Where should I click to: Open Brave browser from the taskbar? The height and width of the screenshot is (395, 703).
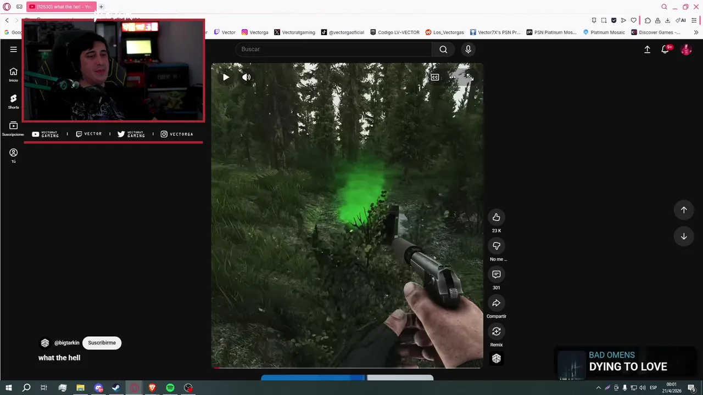152,388
